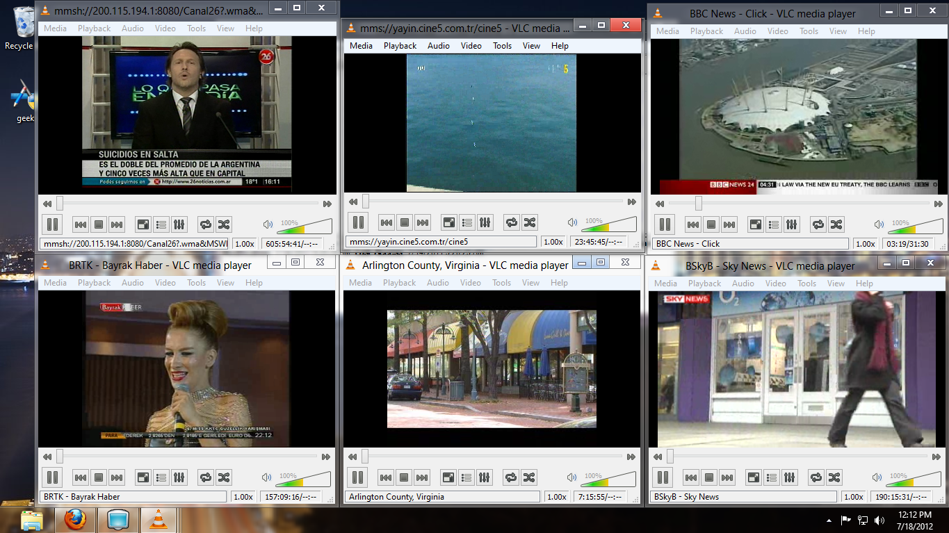
Task: Toggle fullscreen in the cine5 VLC window
Action: [449, 222]
